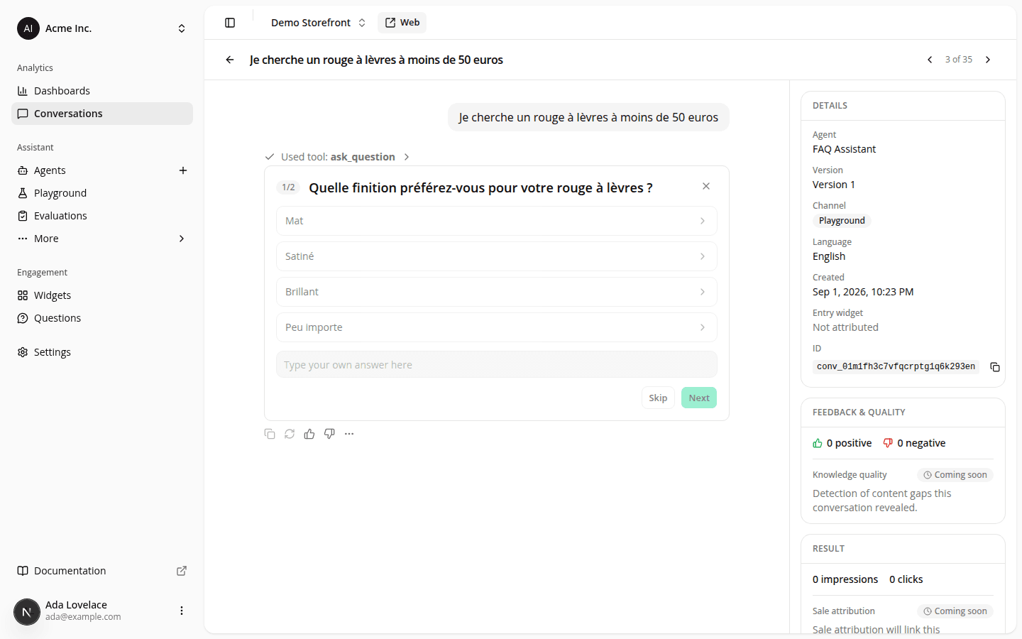The width and height of the screenshot is (1022, 639).
Task: Open Evaluations page
Action: pyautogui.click(x=102, y=216)
